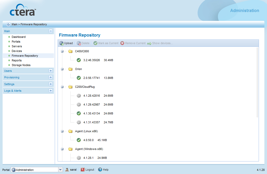Image resolution: width=267 pixels, height=174 pixels.
Task: Click the Mark as Current button label
Action: (x=108, y=43)
